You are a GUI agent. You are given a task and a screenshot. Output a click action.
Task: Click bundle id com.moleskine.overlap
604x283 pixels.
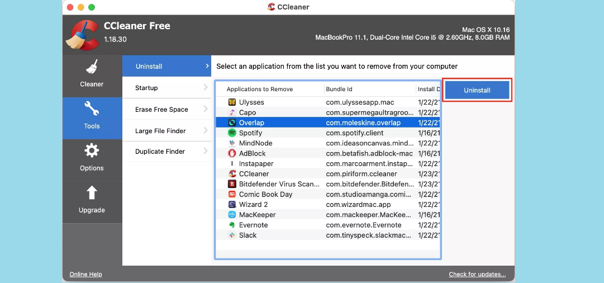click(363, 122)
